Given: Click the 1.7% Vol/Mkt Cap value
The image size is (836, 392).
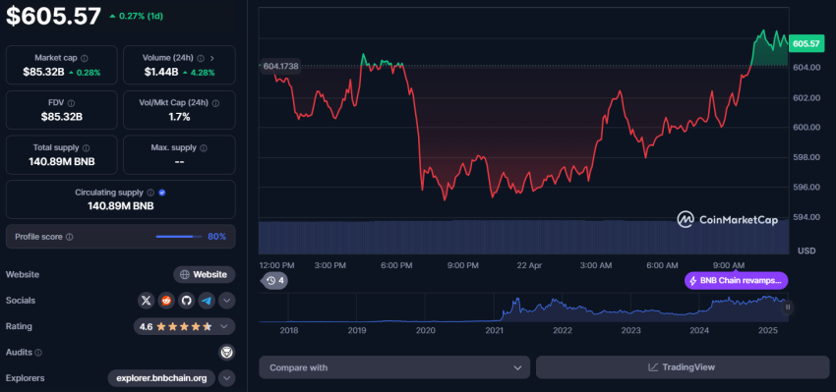Looking at the screenshot, I should [179, 117].
